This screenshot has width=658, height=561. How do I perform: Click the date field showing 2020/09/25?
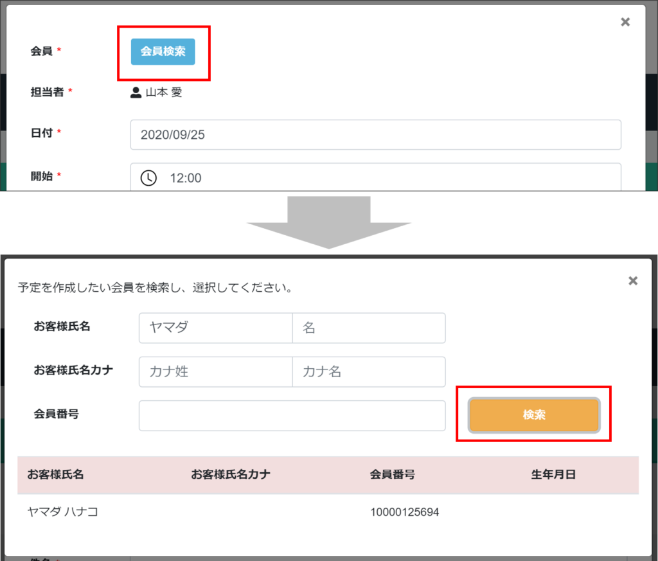point(375,134)
